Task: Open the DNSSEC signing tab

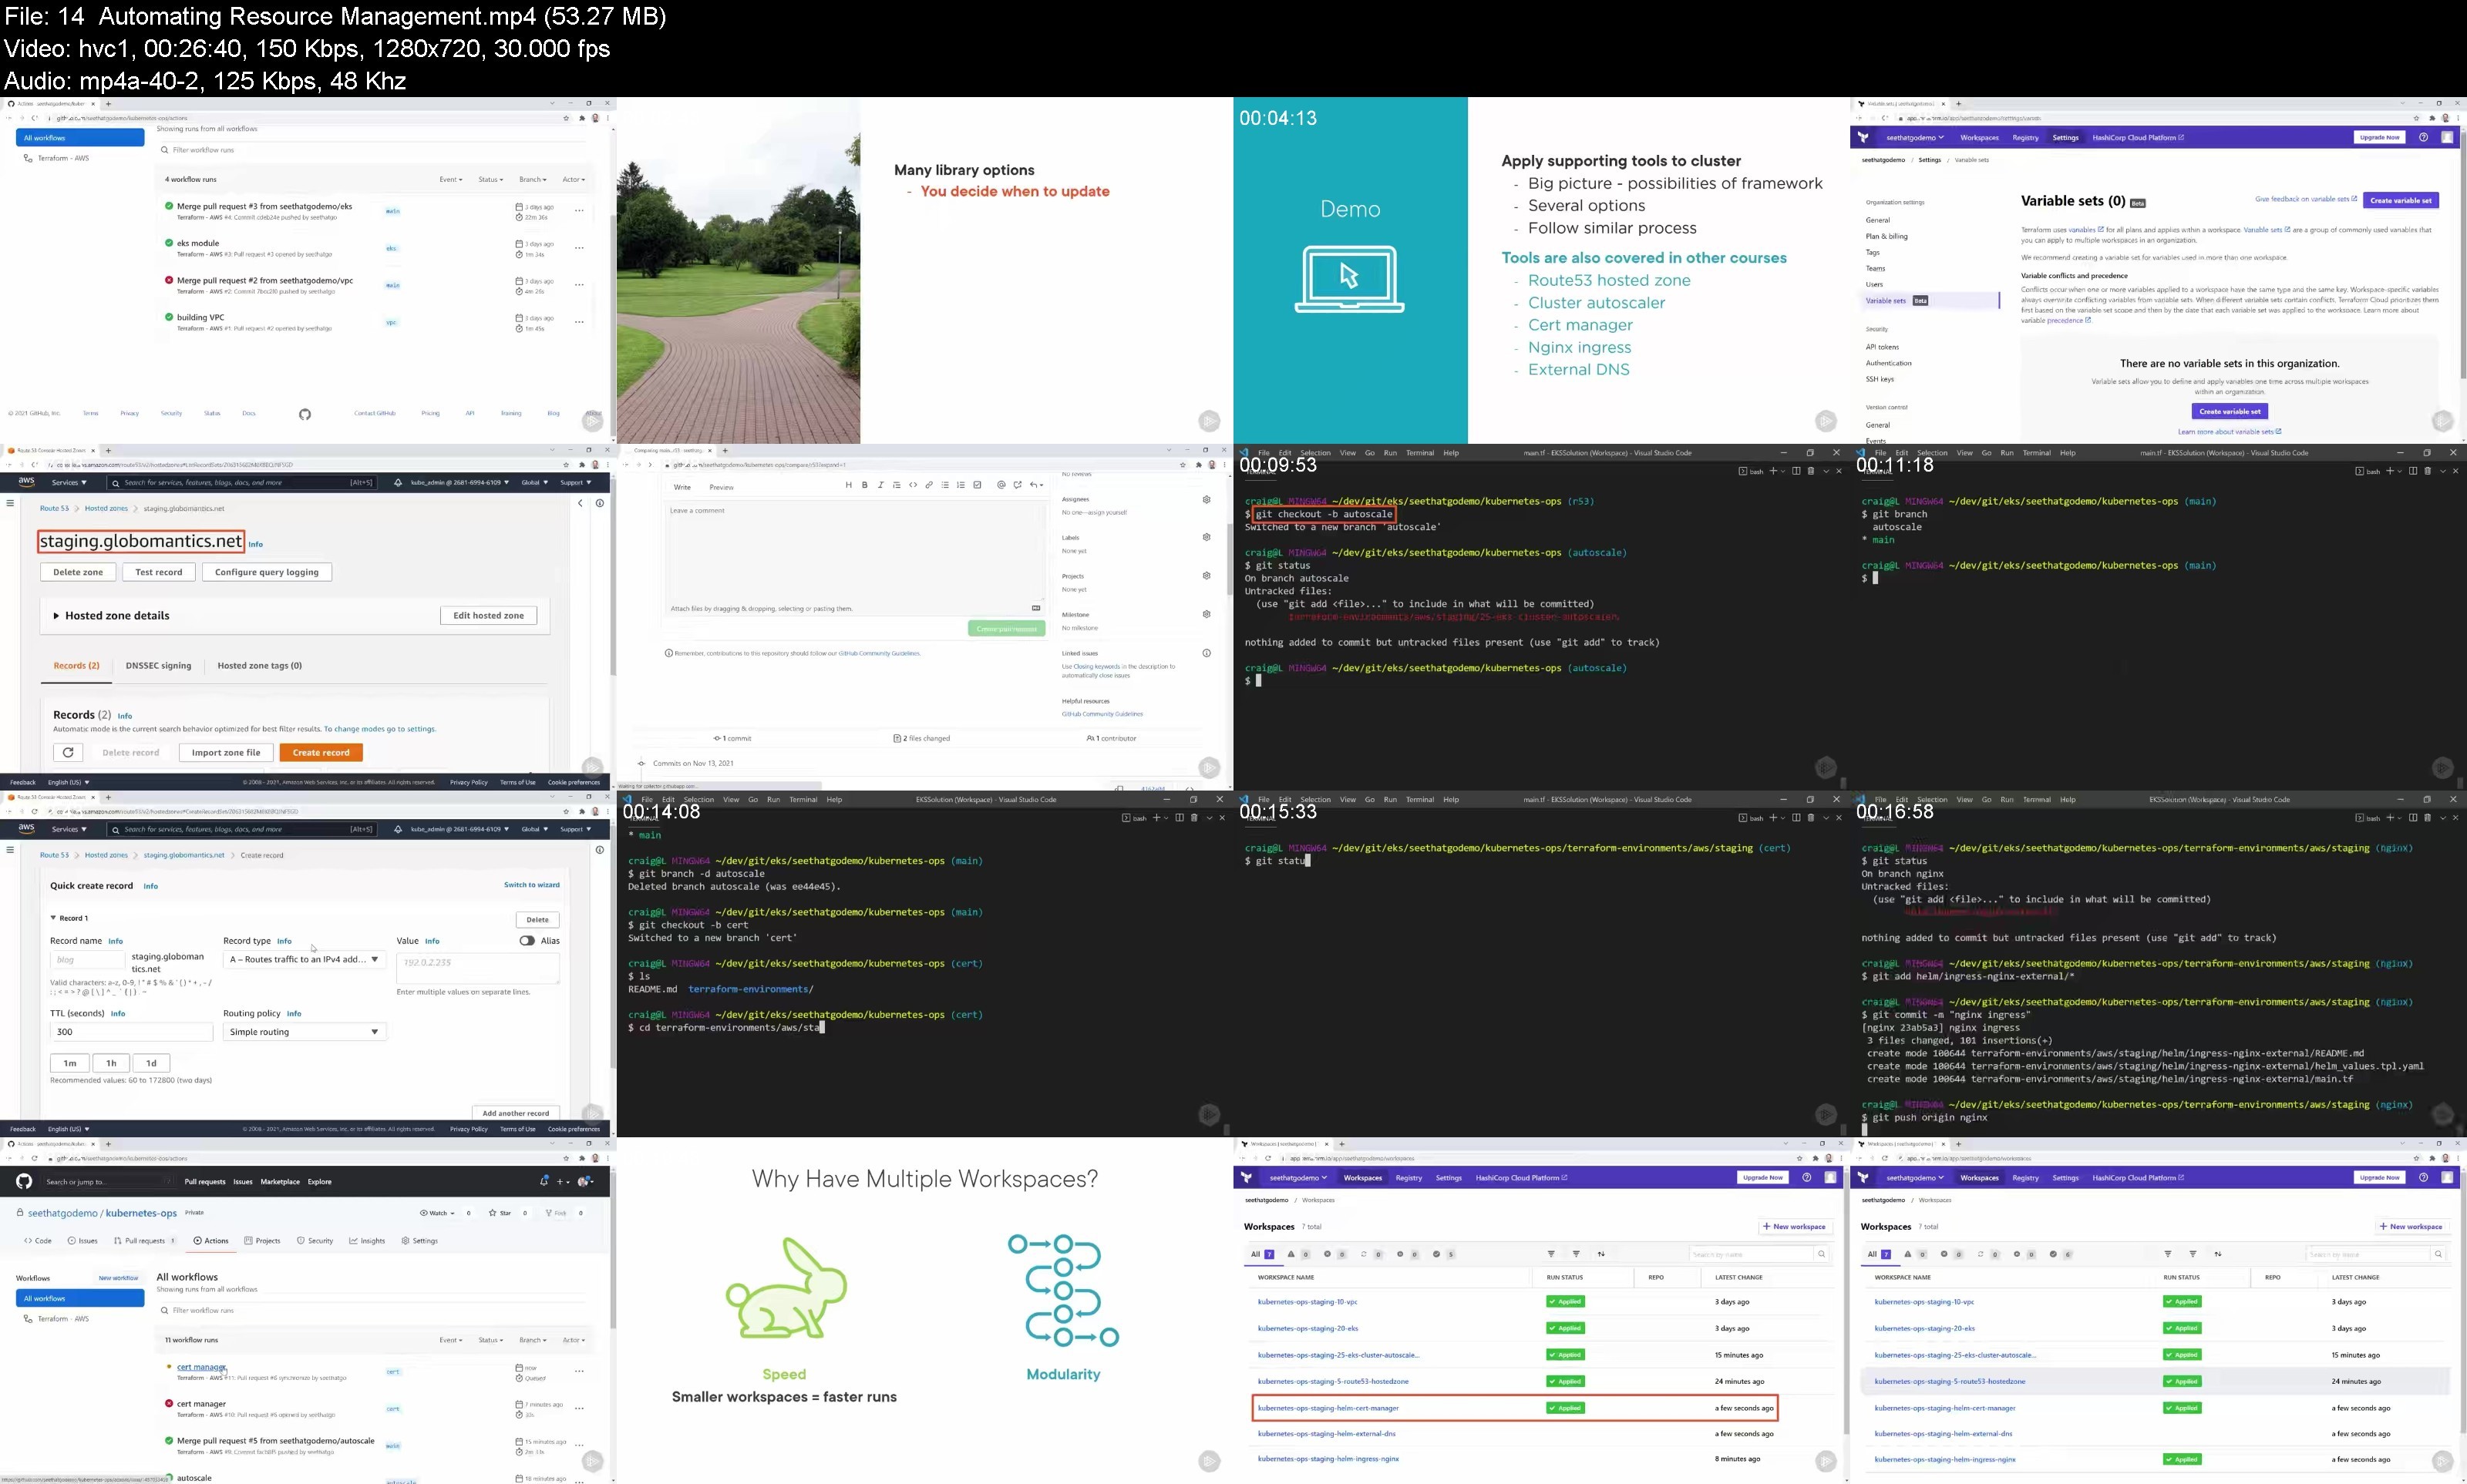Action: click(x=158, y=666)
